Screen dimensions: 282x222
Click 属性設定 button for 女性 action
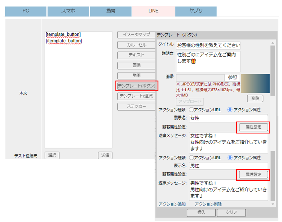[253, 127]
